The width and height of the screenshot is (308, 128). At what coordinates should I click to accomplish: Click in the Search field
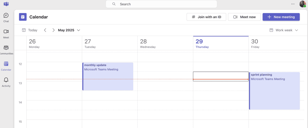(x=161, y=4)
